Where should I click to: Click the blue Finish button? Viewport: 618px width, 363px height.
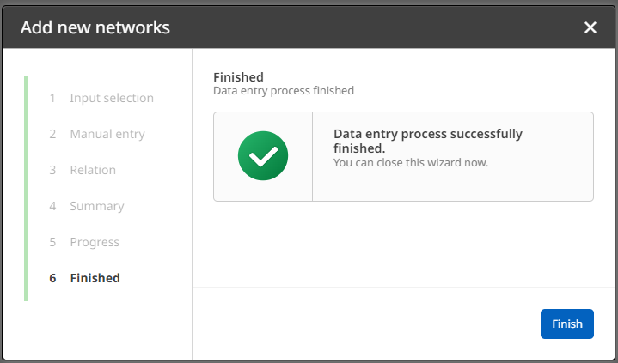pos(566,324)
